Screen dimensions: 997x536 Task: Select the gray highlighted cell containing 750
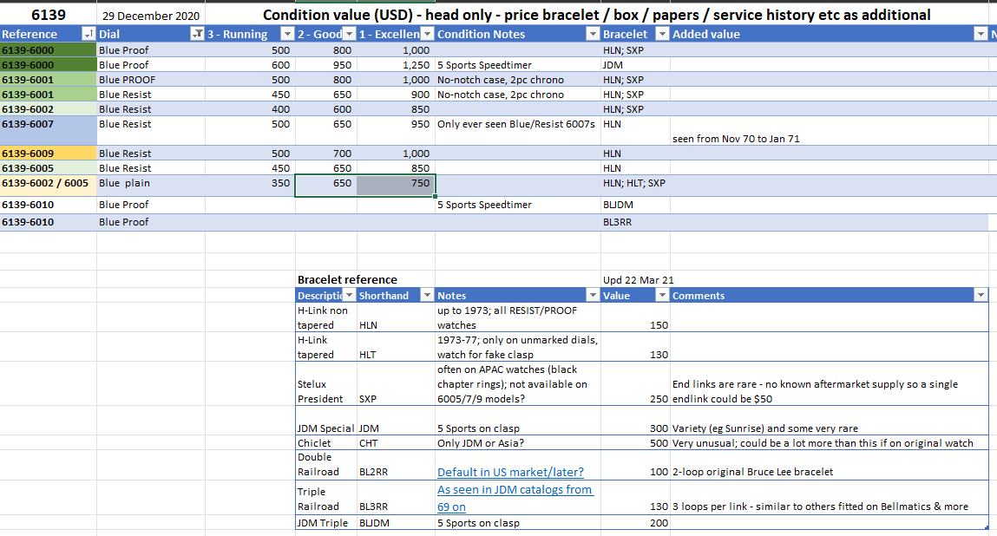396,184
